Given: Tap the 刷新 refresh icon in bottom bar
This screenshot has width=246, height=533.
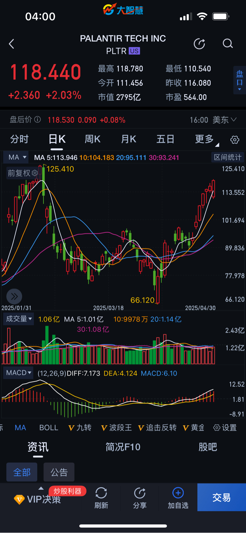Looking at the screenshot, I should click(101, 498).
